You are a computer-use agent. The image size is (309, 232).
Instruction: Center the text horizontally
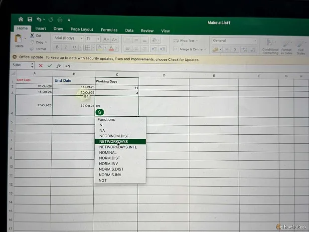tap(136, 48)
